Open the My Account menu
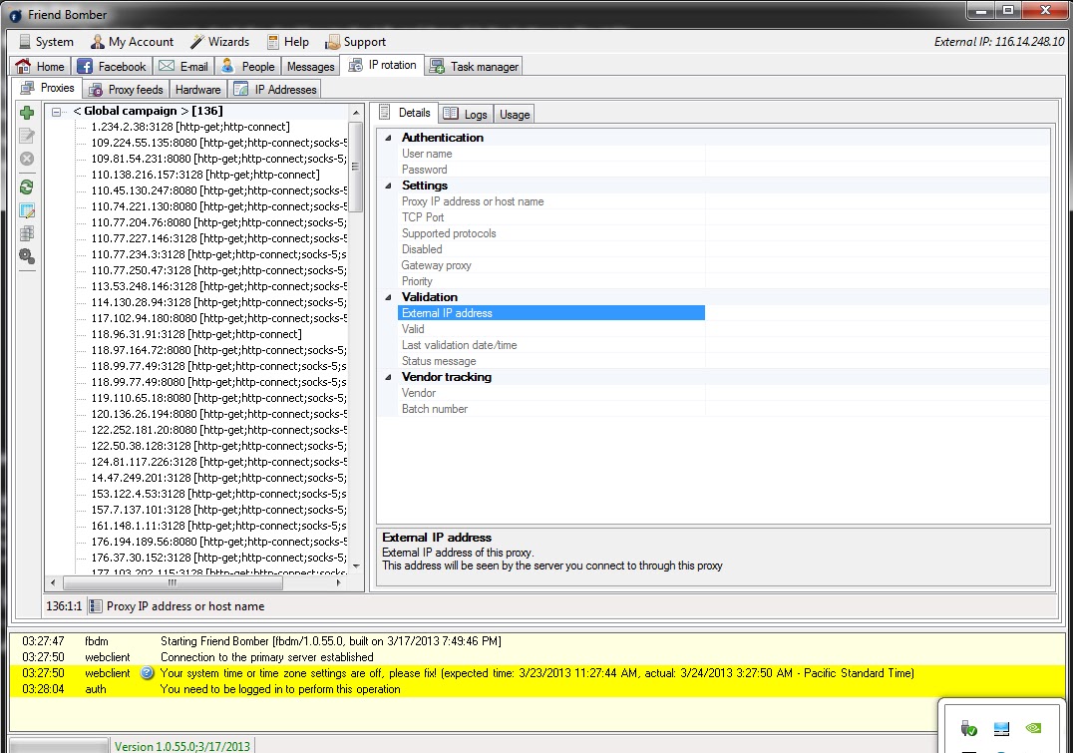This screenshot has height=753, width=1073. pos(133,42)
